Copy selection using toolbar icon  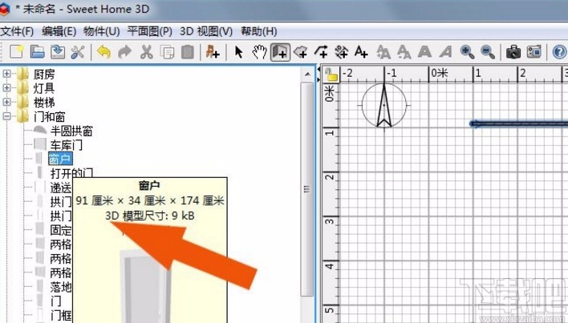click(x=167, y=52)
